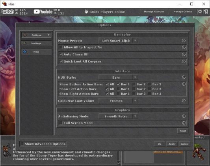Click the info icon for Colourise Loot Value
The height and width of the screenshot is (166, 210).
click(184, 101)
